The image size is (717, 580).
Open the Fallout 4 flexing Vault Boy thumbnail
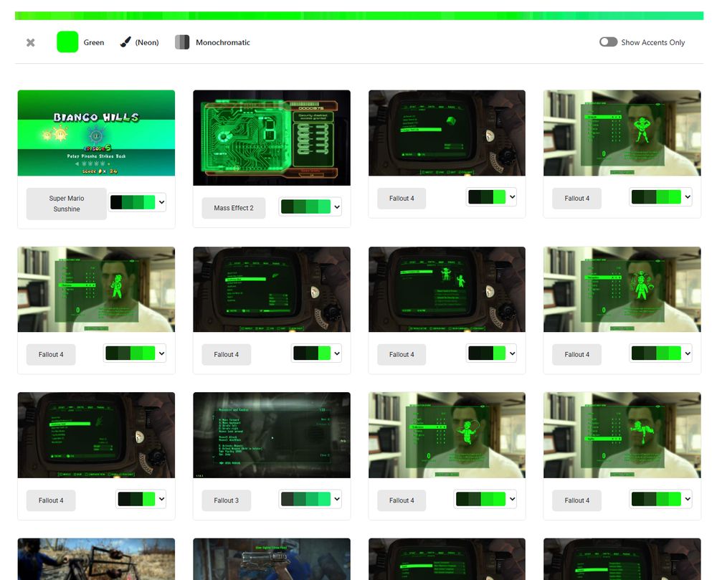tap(622, 133)
